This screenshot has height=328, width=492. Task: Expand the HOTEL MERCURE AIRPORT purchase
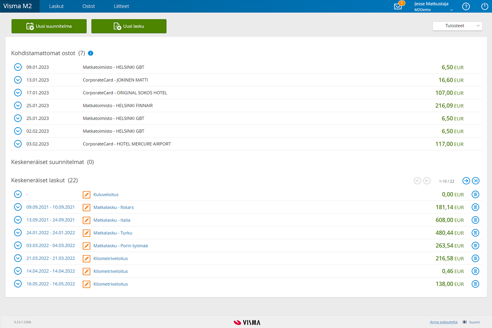point(18,144)
